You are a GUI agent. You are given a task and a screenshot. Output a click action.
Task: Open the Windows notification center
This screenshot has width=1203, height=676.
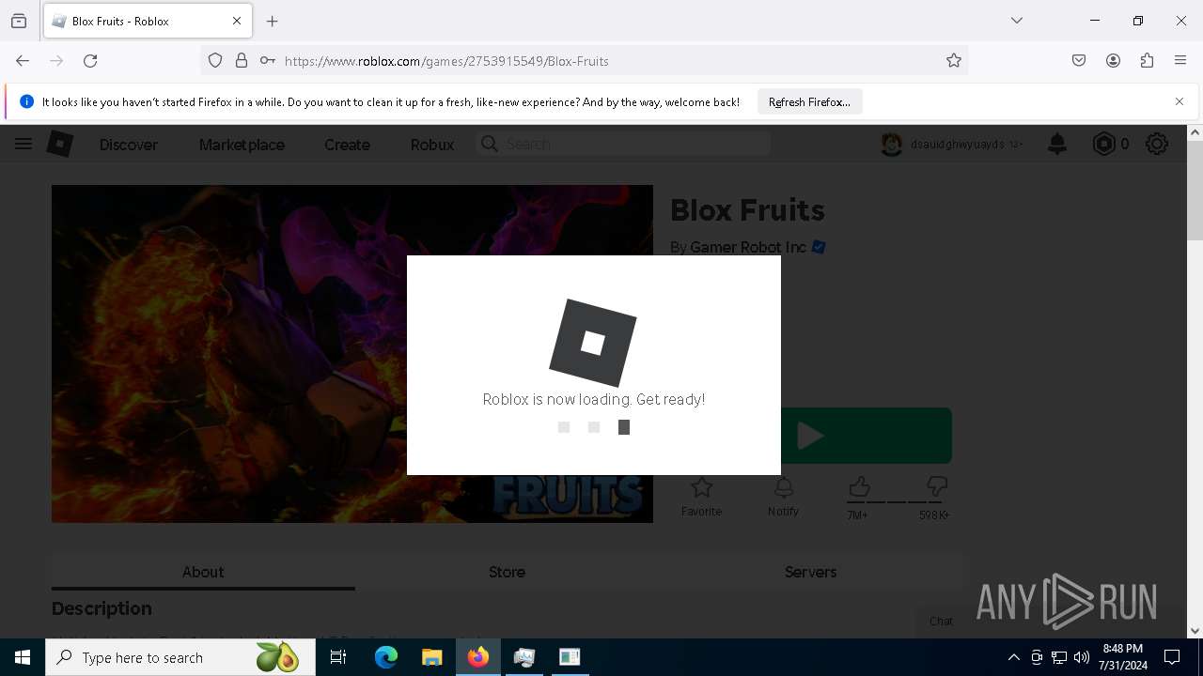pos(1172,657)
